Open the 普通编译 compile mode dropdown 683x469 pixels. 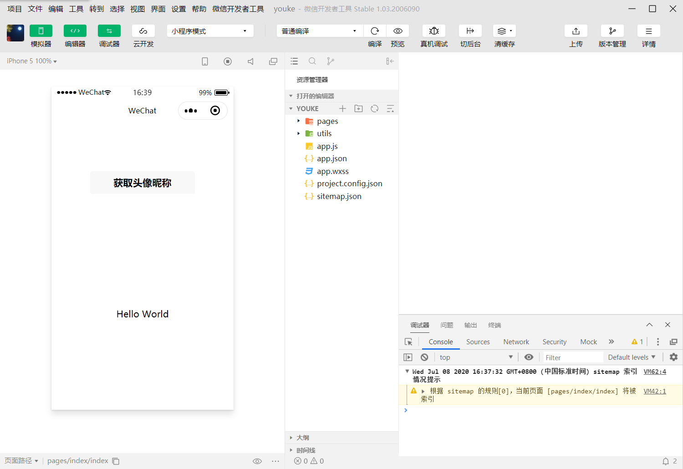pos(320,31)
